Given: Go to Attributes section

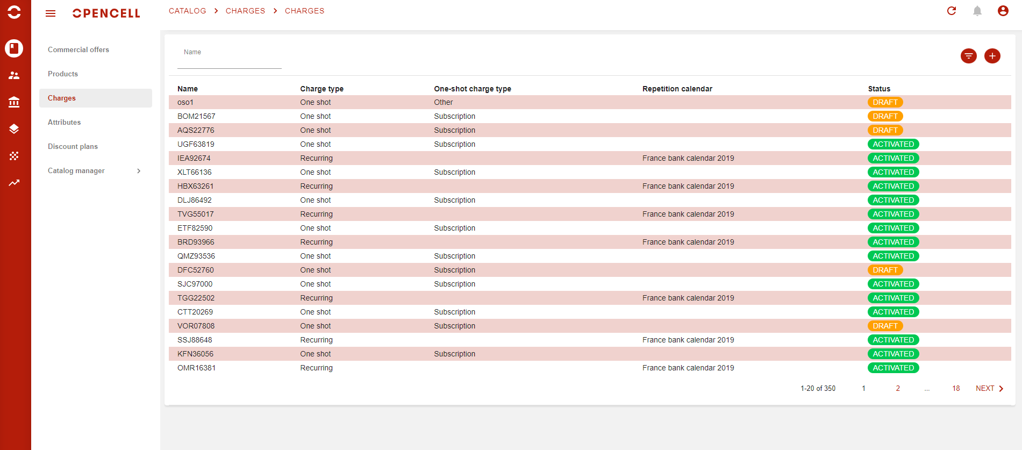Looking at the screenshot, I should 64,122.
